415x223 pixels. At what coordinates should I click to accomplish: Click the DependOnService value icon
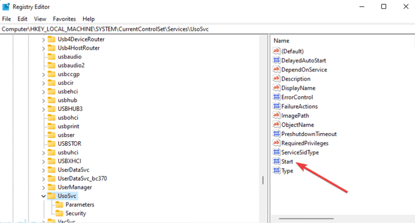276,69
